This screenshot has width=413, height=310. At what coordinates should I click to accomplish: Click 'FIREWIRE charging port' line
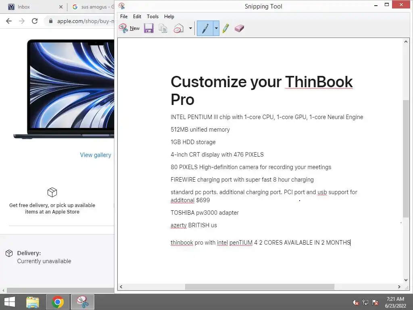(x=242, y=180)
